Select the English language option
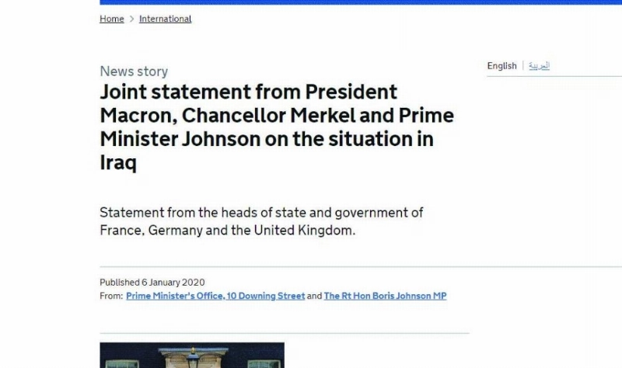Viewport: 622px width, 368px height. click(501, 66)
